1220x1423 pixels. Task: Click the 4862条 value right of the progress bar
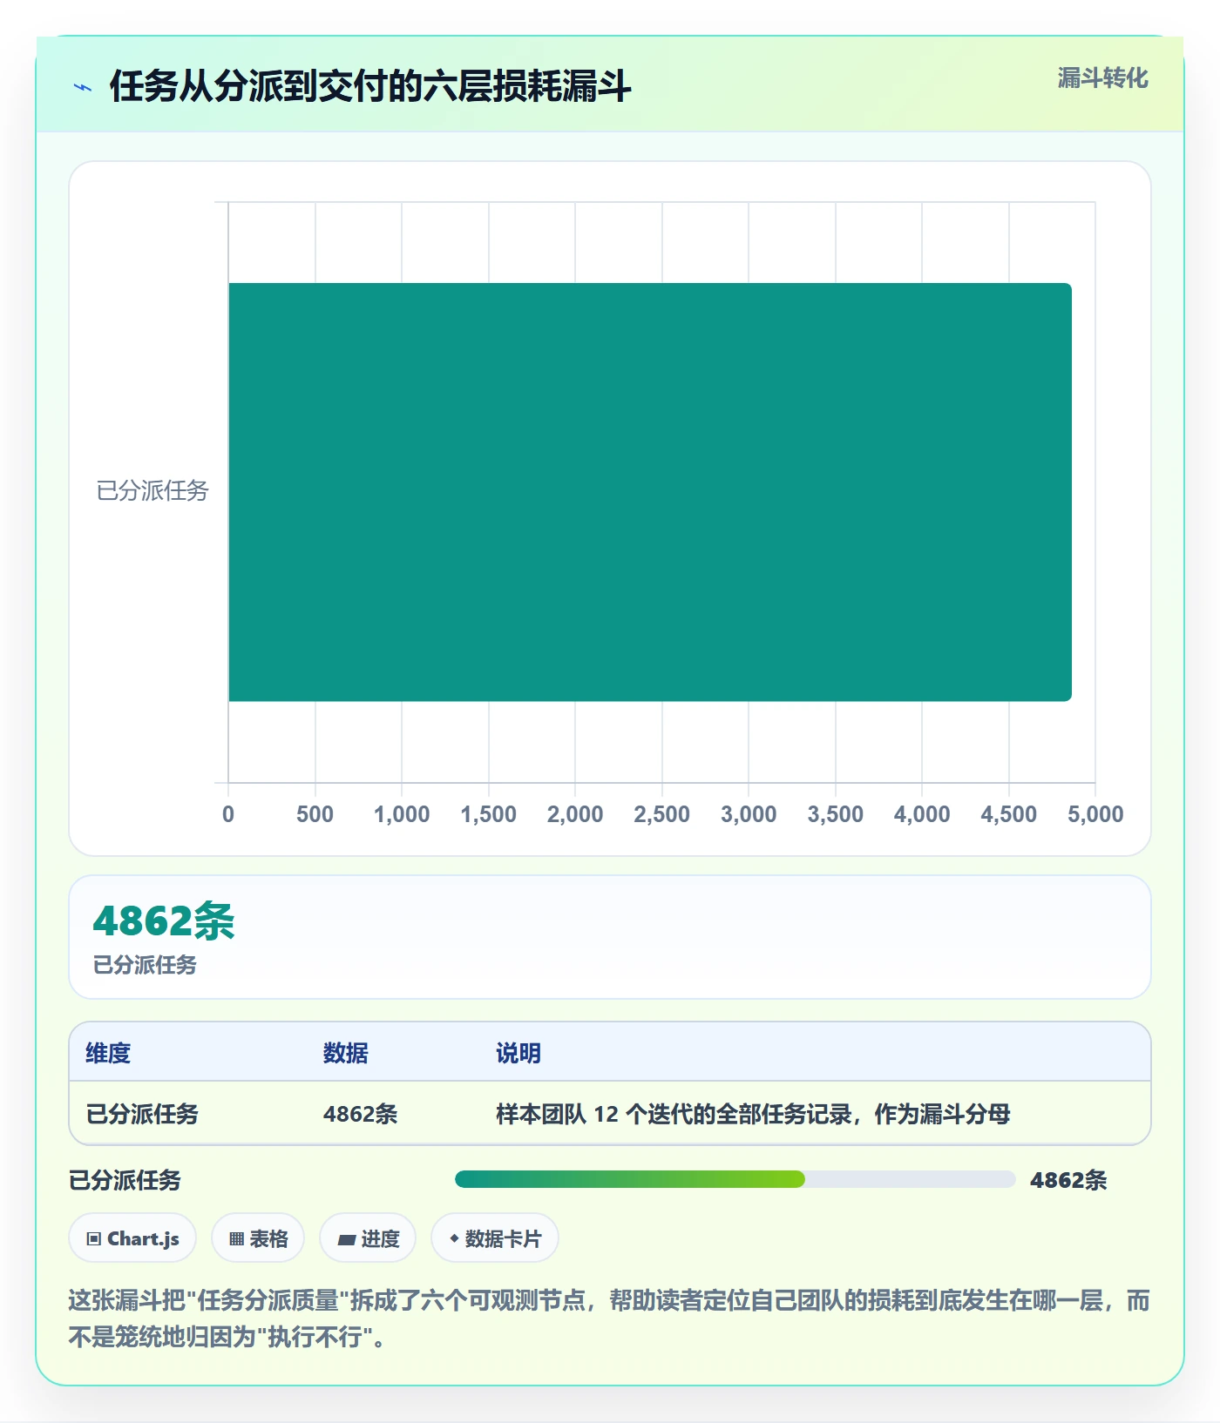(x=1068, y=1180)
